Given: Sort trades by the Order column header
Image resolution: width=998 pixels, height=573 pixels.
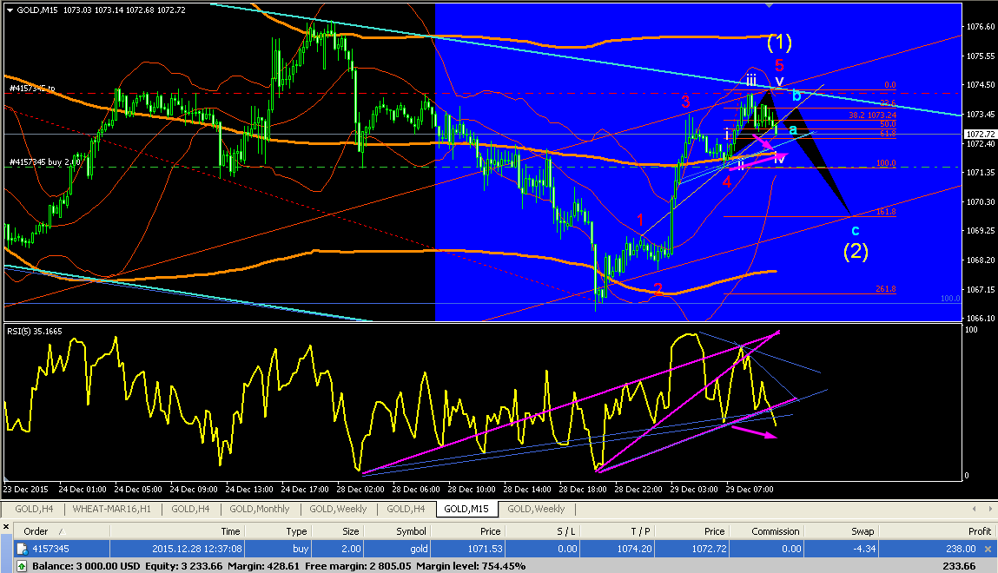Looking at the screenshot, I should click(x=36, y=531).
